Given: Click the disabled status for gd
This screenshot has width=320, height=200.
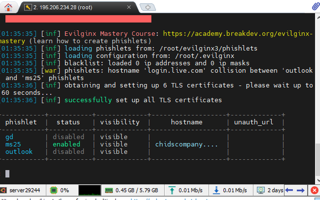Looking at the screenshot, I should pos(68,137).
